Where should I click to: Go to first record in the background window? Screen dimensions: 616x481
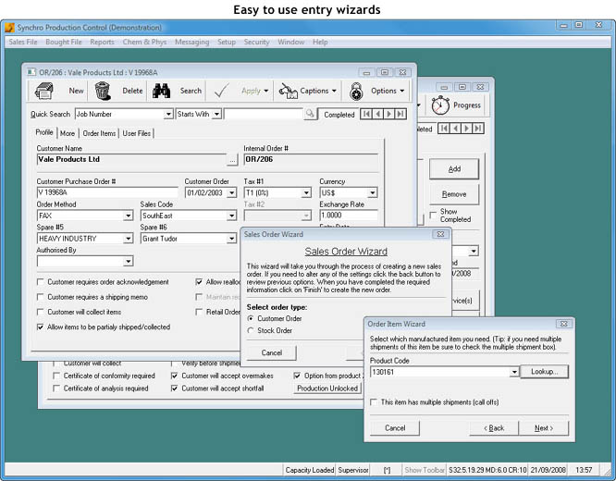point(444,129)
